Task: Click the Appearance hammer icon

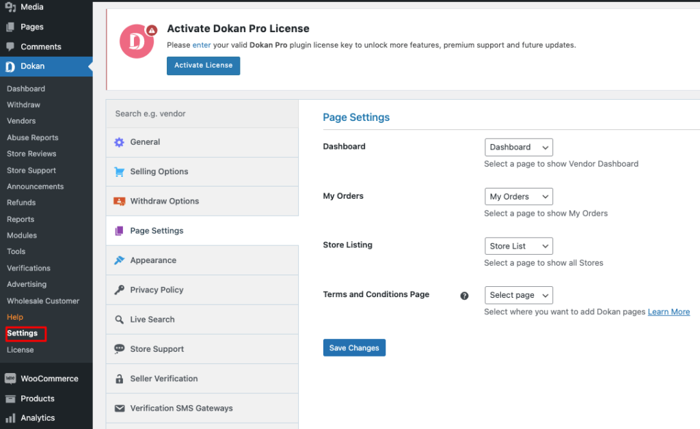Action: coord(119,260)
